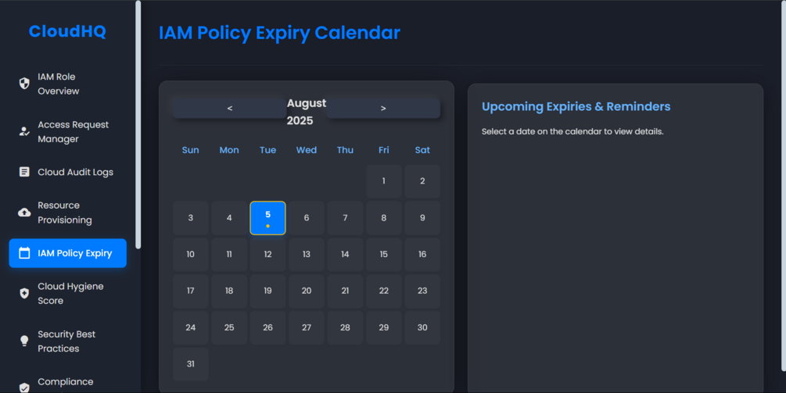Click the IAM Role Overview shield icon
Image resolution: width=786 pixels, height=393 pixels.
tap(24, 84)
